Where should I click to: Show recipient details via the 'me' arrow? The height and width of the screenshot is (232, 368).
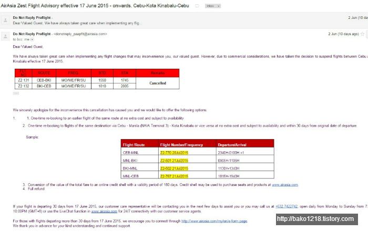(32, 39)
